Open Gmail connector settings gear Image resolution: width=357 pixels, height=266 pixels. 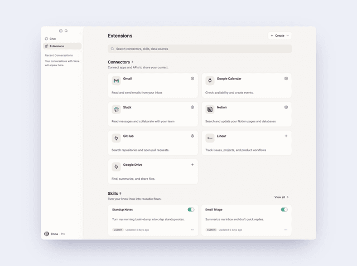tap(192, 78)
